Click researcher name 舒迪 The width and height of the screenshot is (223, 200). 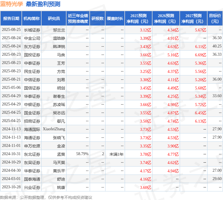coord(61,179)
